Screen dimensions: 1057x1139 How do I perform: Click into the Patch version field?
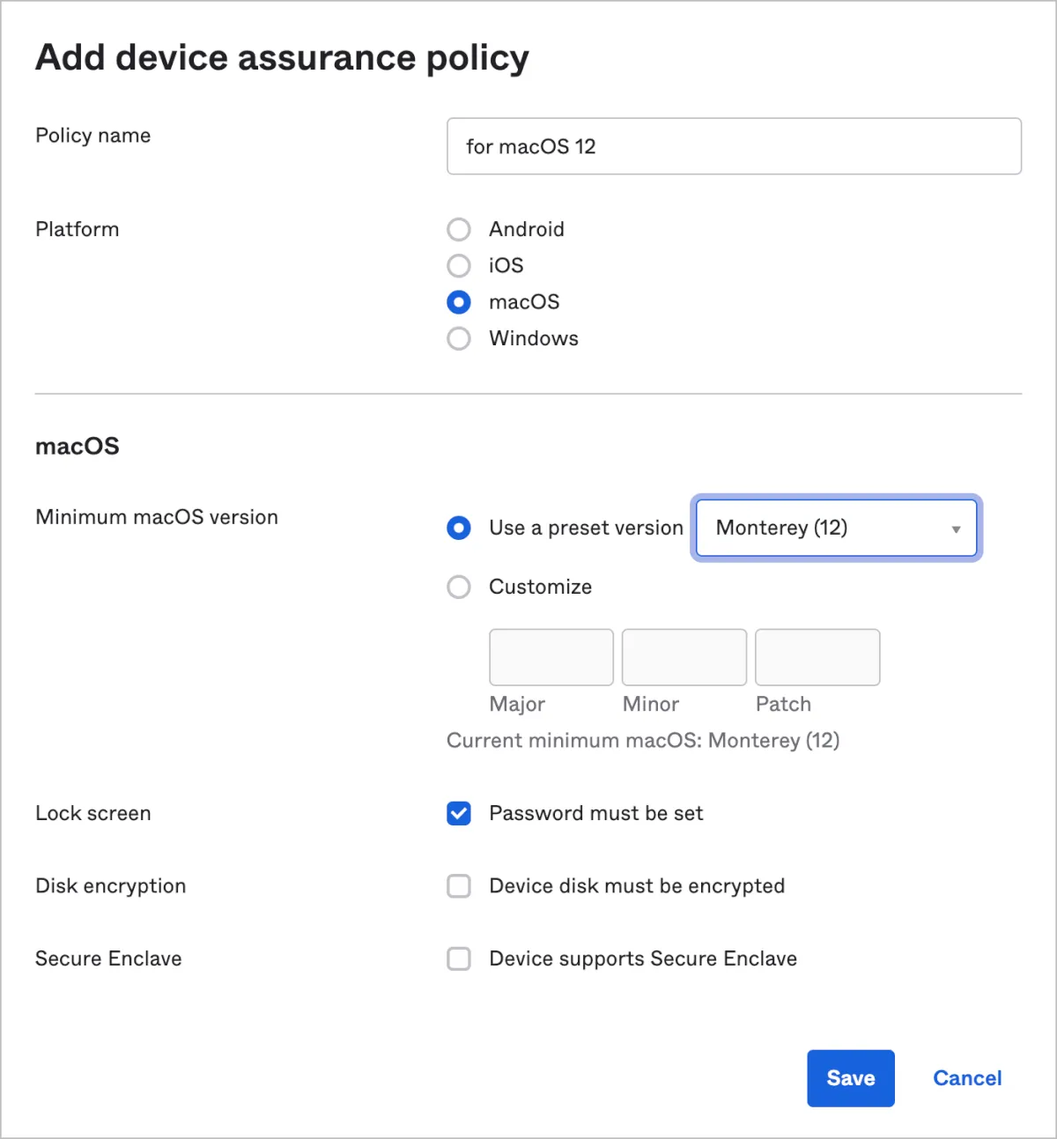tap(817, 657)
